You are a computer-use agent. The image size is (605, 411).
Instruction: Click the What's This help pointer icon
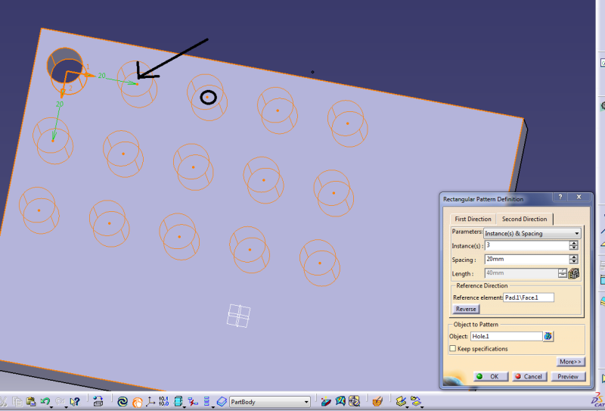[75, 402]
